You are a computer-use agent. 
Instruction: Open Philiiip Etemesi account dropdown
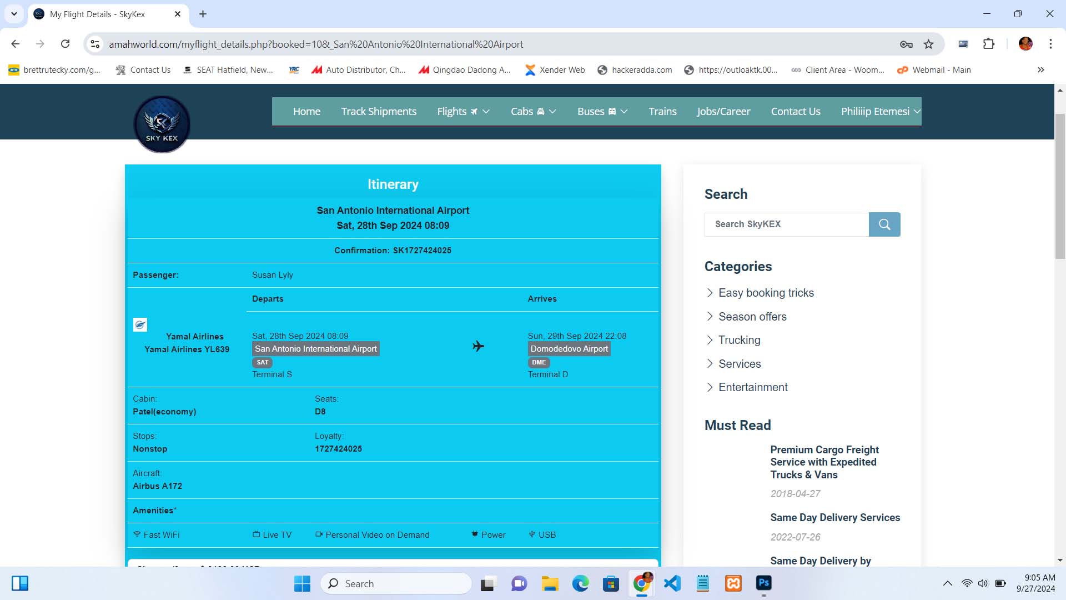[881, 112]
